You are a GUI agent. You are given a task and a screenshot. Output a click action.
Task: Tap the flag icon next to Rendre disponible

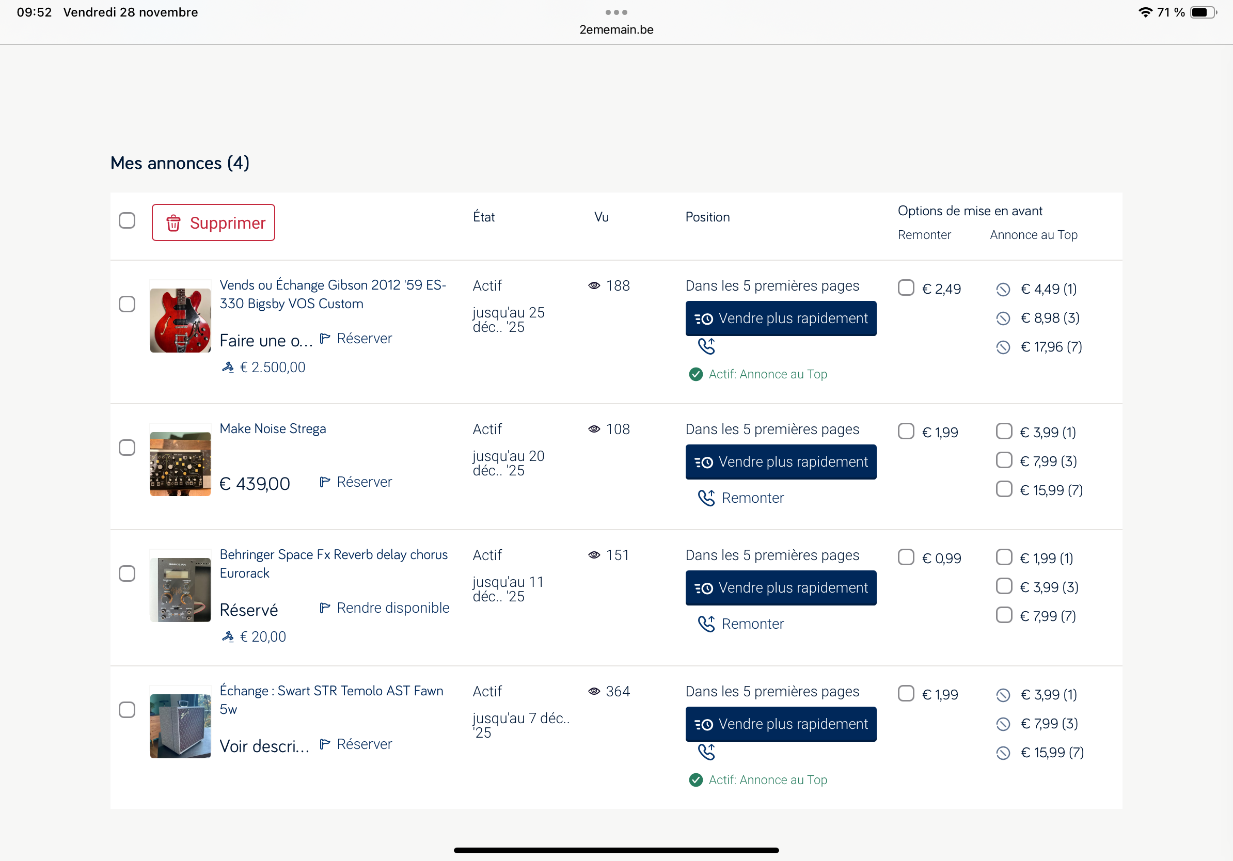(x=324, y=608)
